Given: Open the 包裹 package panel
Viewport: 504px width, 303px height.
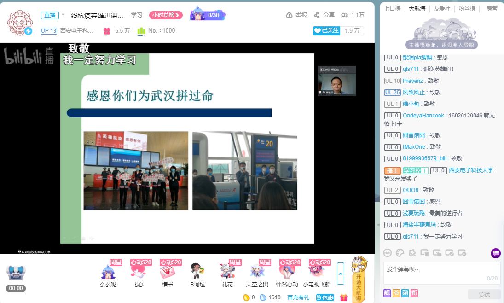Looking at the screenshot, I should pos(325,297).
